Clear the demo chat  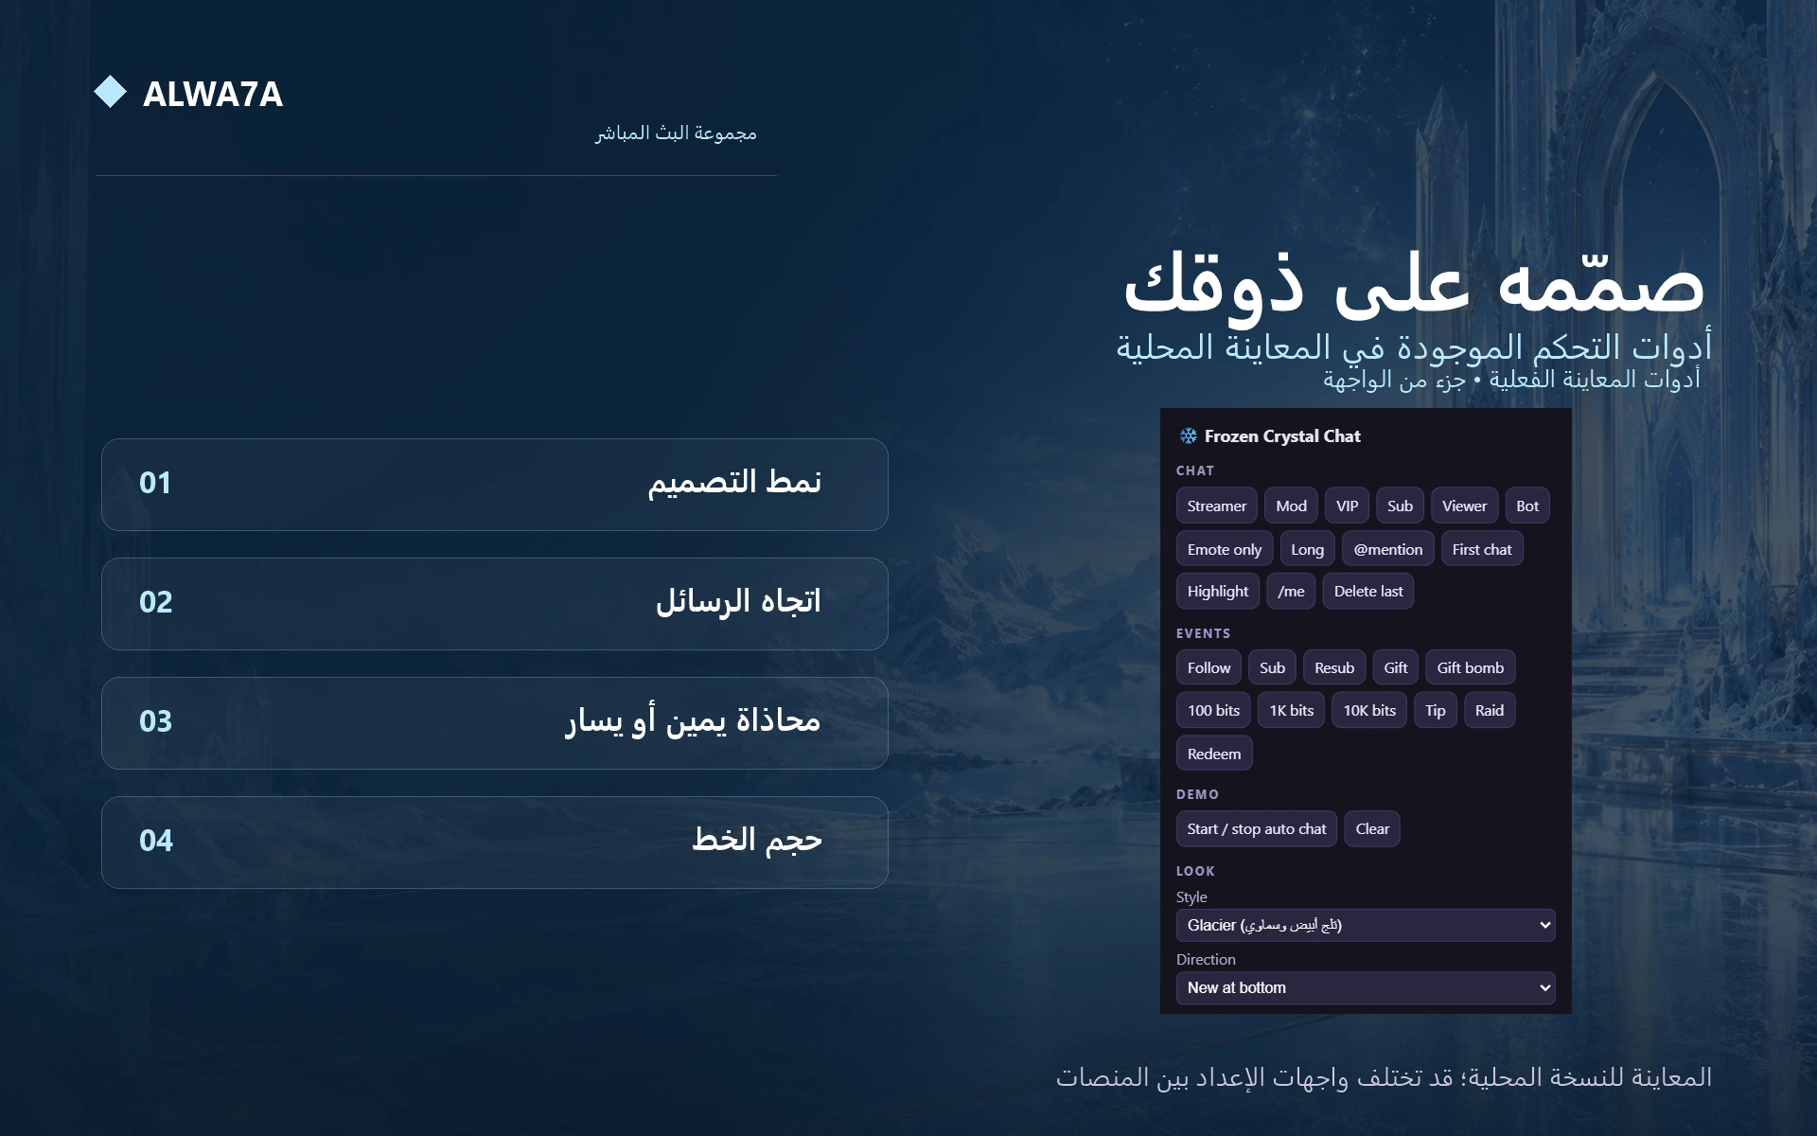[x=1372, y=828]
